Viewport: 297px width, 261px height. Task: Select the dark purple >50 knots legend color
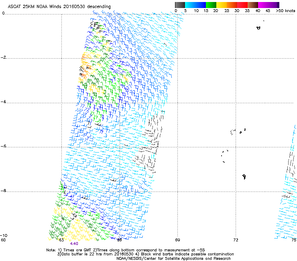click(278, 5)
